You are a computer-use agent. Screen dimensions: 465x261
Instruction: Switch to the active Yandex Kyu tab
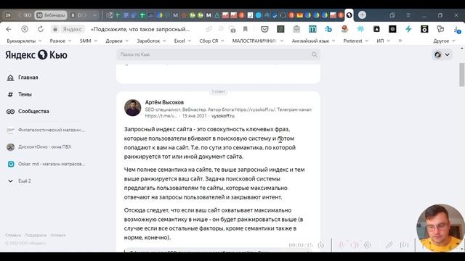[x=349, y=14]
